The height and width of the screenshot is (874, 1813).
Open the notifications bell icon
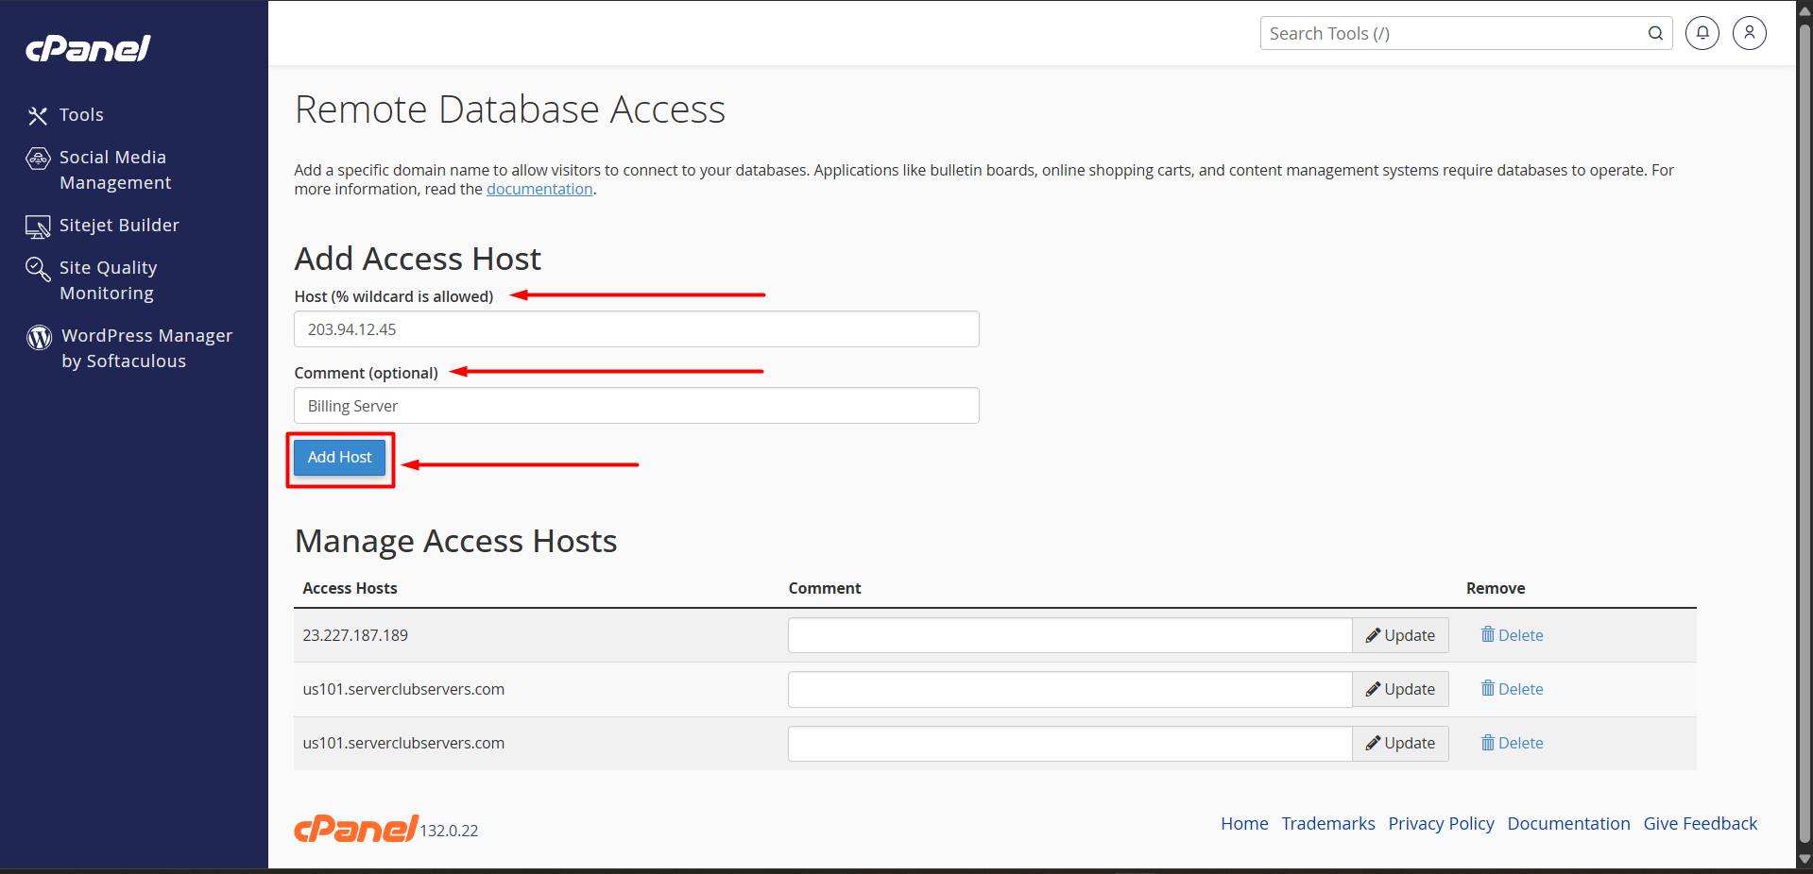tap(1702, 33)
